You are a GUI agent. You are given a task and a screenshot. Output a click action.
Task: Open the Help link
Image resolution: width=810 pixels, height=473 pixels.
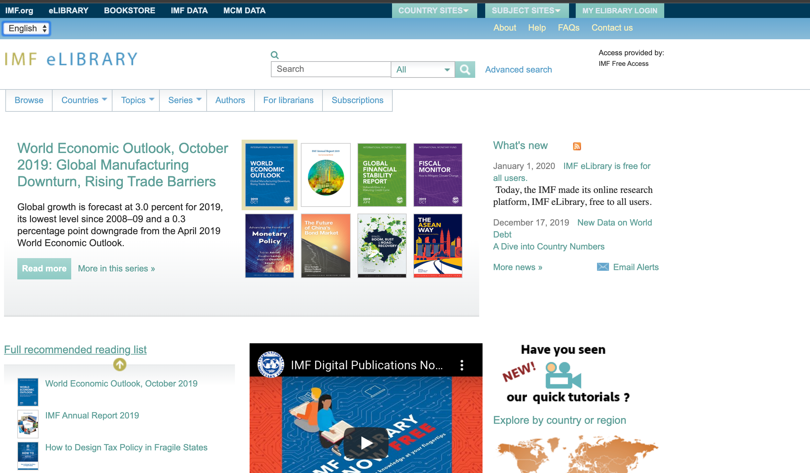click(537, 28)
